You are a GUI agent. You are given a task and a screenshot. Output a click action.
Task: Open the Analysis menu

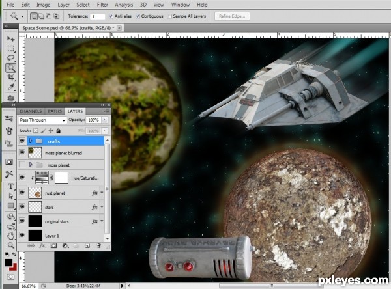pyautogui.click(x=124, y=5)
